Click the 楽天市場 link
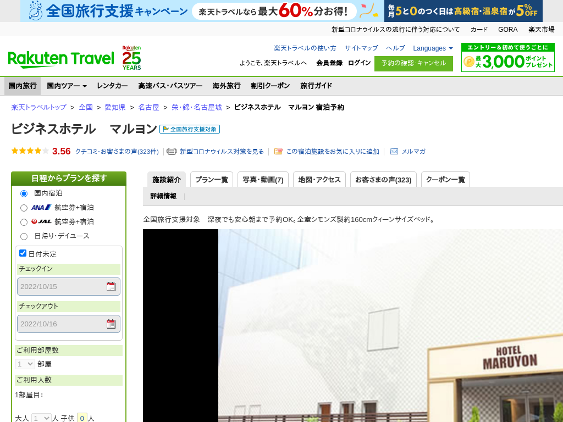Viewport: 563px width, 422px height. 541,30
